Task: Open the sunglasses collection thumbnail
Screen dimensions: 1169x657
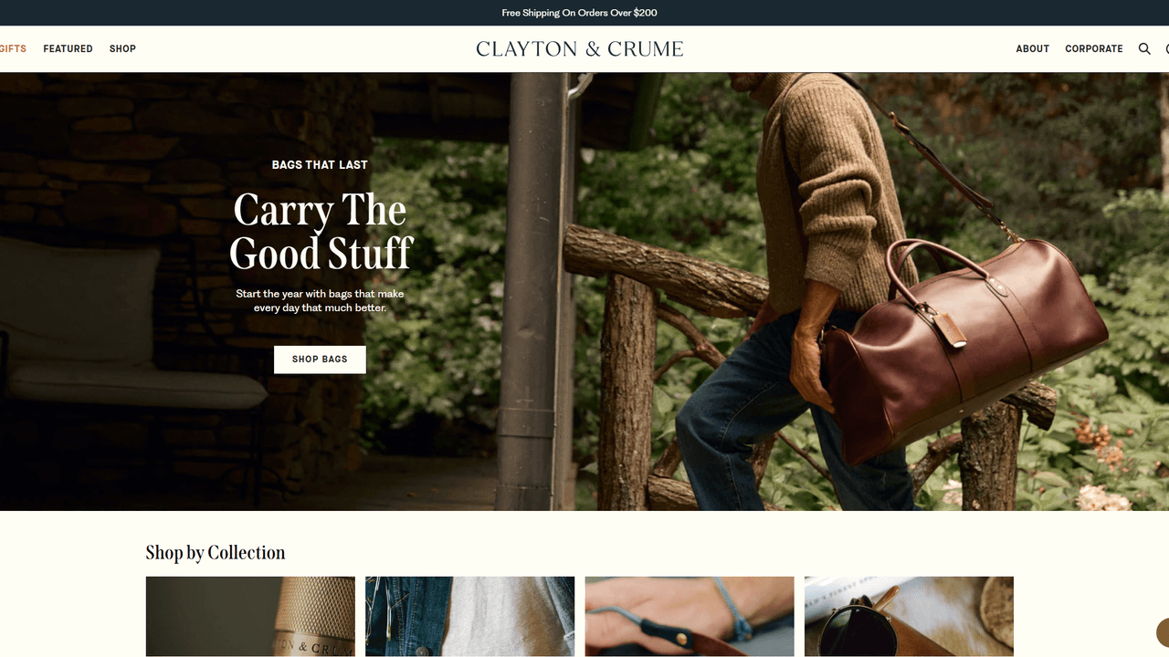Action: [909, 617]
